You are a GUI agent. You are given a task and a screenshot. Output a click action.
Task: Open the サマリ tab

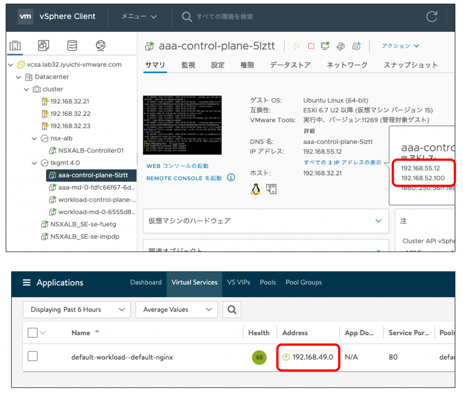click(x=155, y=65)
